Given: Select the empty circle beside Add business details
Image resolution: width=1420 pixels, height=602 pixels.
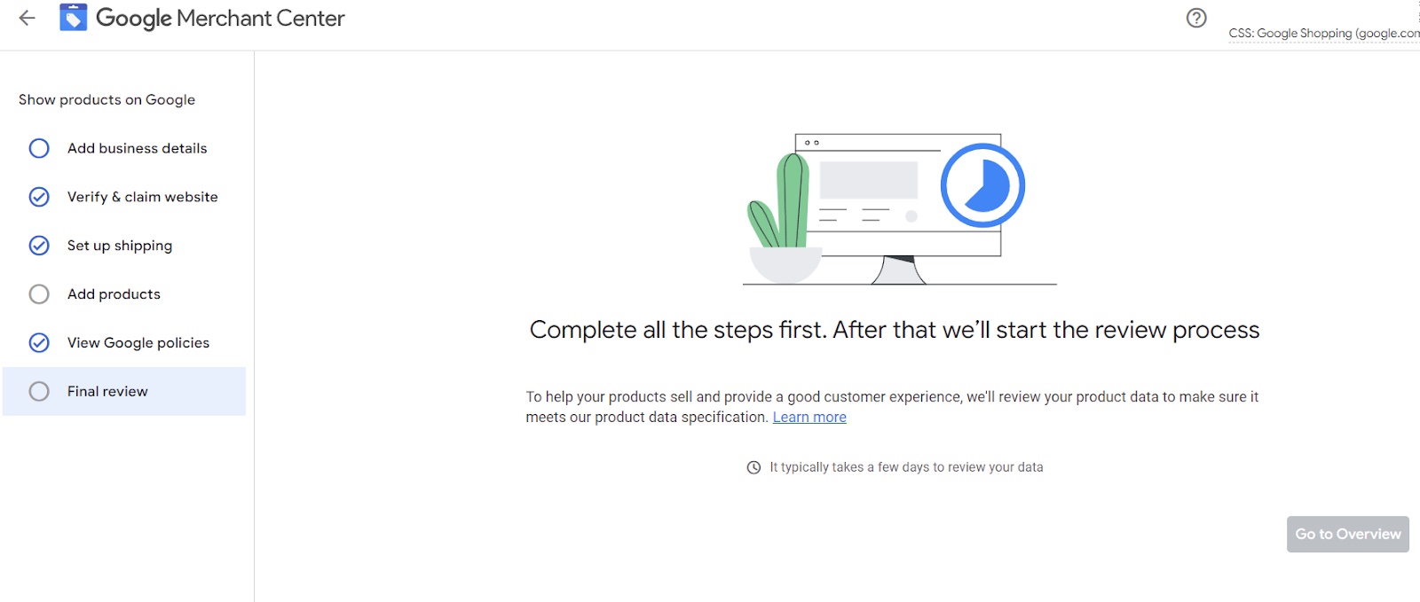Looking at the screenshot, I should 39,148.
